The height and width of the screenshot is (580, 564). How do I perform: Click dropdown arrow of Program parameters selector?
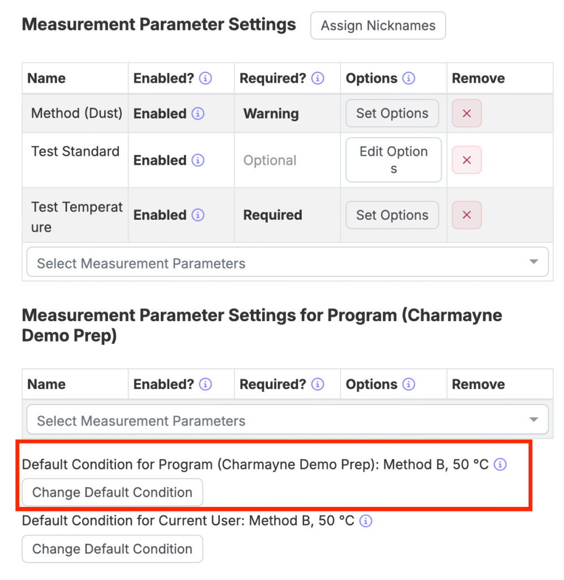pos(533,420)
